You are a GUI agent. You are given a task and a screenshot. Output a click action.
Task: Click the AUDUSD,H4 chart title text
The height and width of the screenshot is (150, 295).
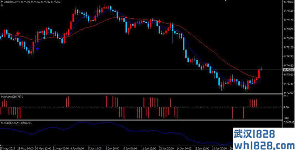point(12,2)
